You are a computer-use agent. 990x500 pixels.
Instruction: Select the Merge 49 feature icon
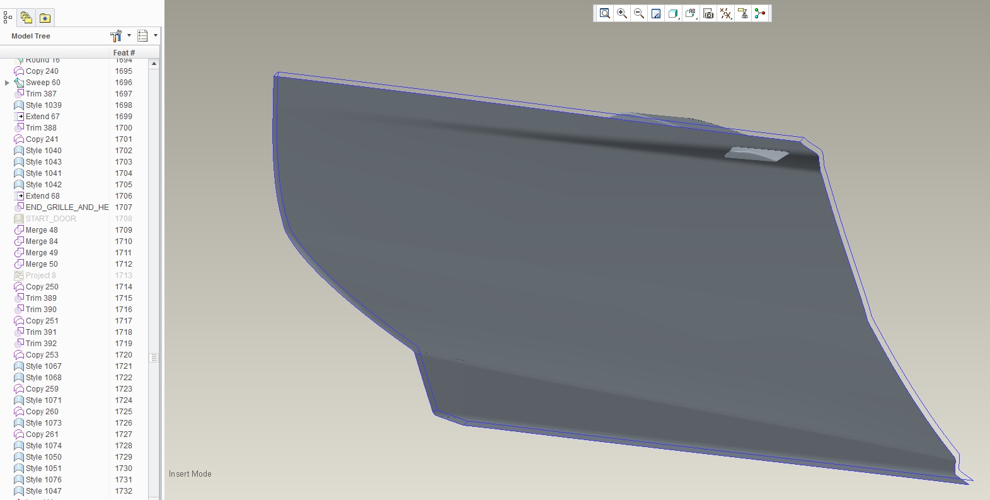pyautogui.click(x=19, y=253)
